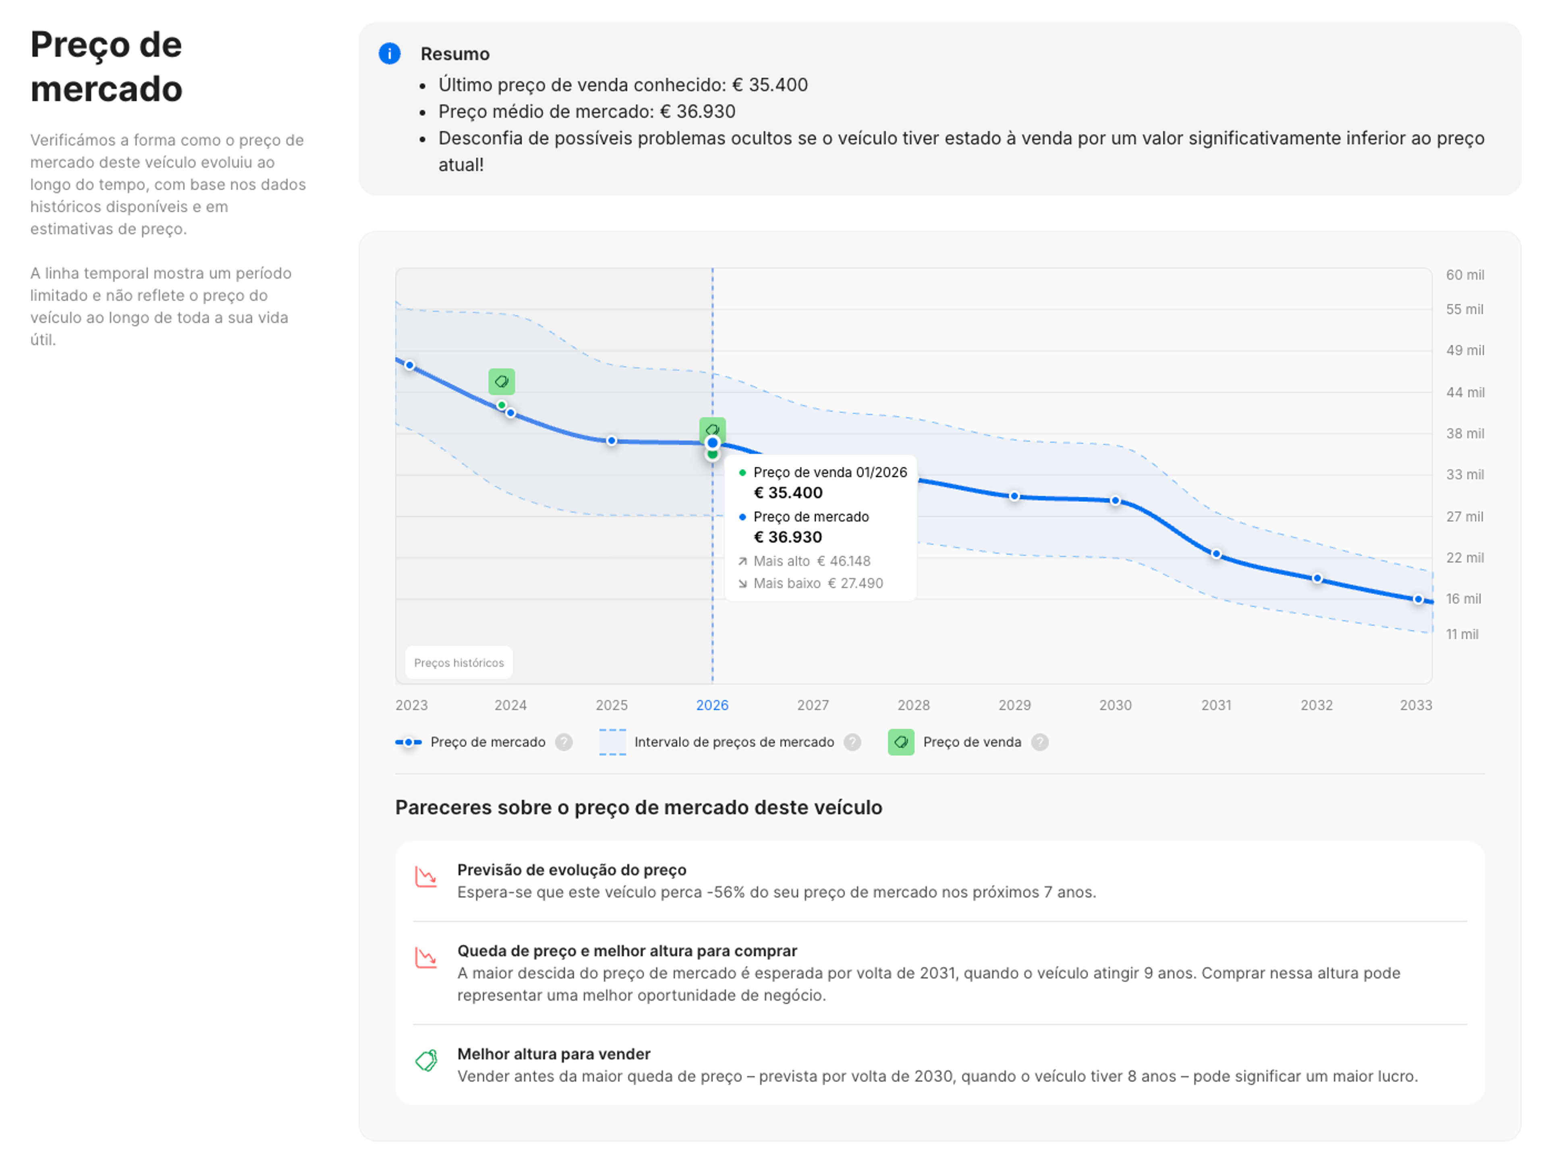Select the 2030 year label on axis
Viewport: 1547px width, 1160px height.
coord(1115,705)
